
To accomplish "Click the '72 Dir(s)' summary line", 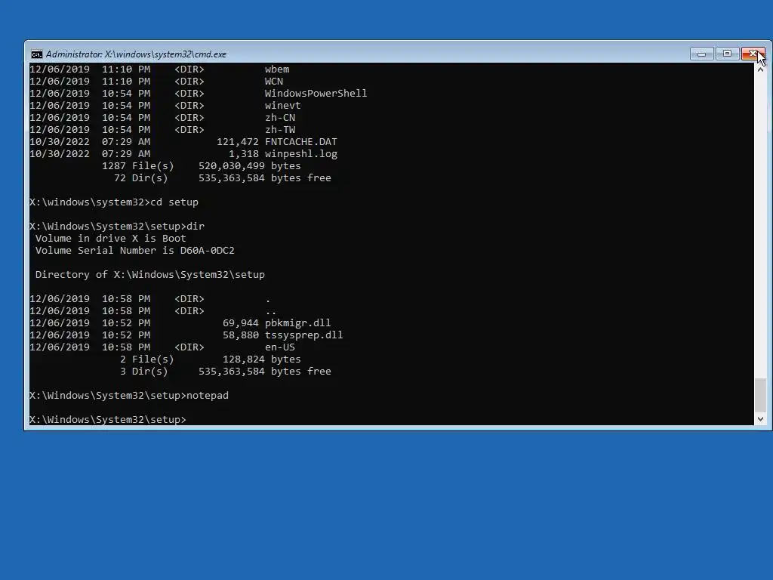I will point(223,178).
